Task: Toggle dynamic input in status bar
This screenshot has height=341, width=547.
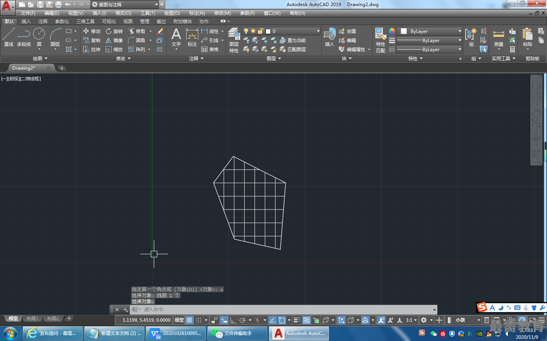Action: coord(224,320)
